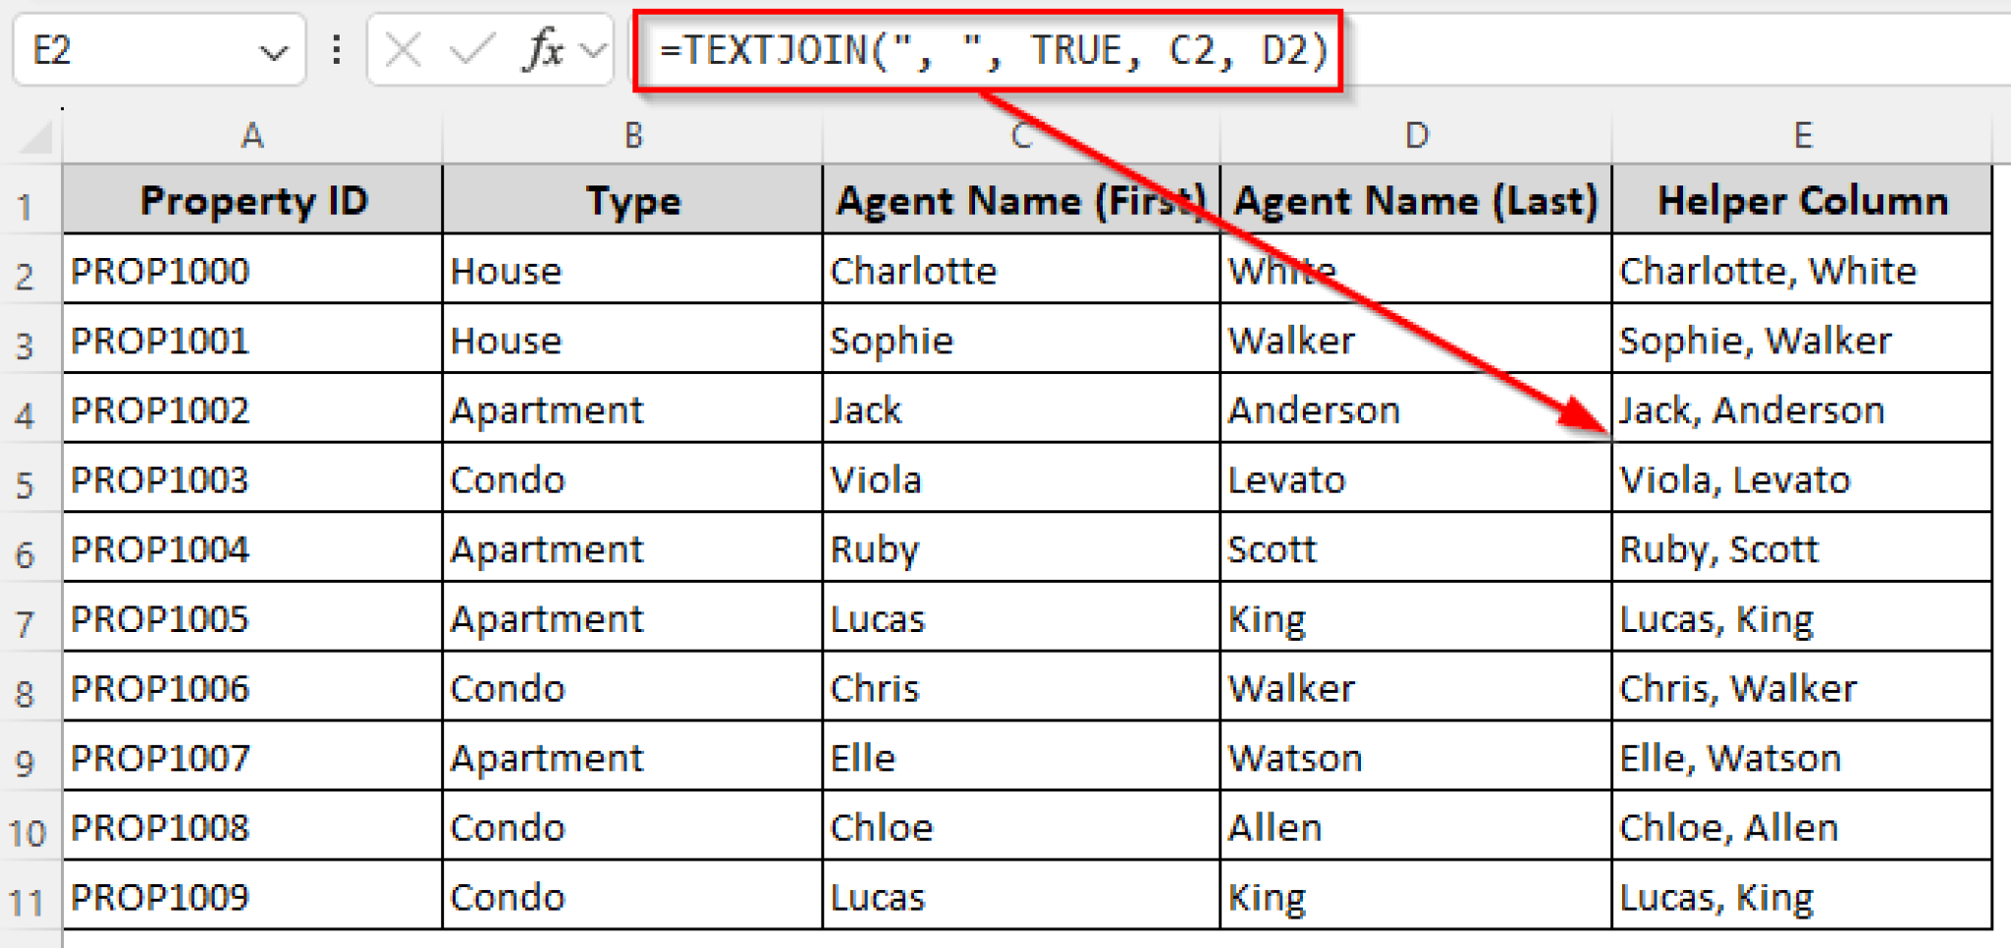Image resolution: width=2011 pixels, height=948 pixels.
Task: Select row 5 header number
Action: [27, 479]
